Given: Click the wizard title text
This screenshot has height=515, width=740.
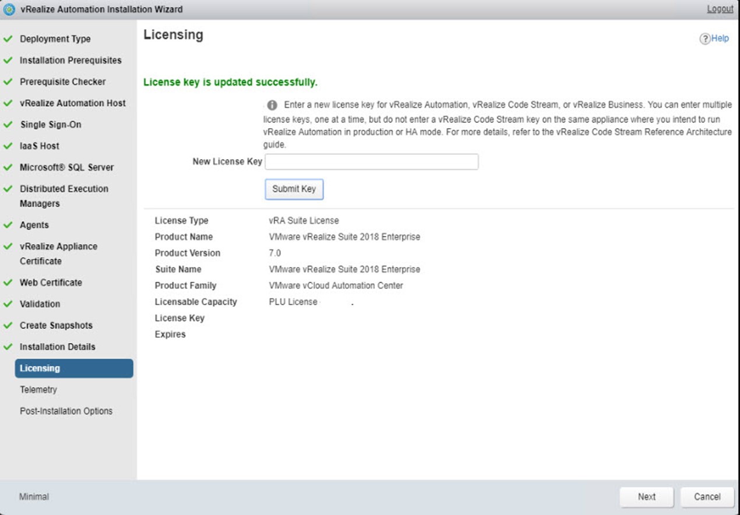Looking at the screenshot, I should (x=101, y=9).
